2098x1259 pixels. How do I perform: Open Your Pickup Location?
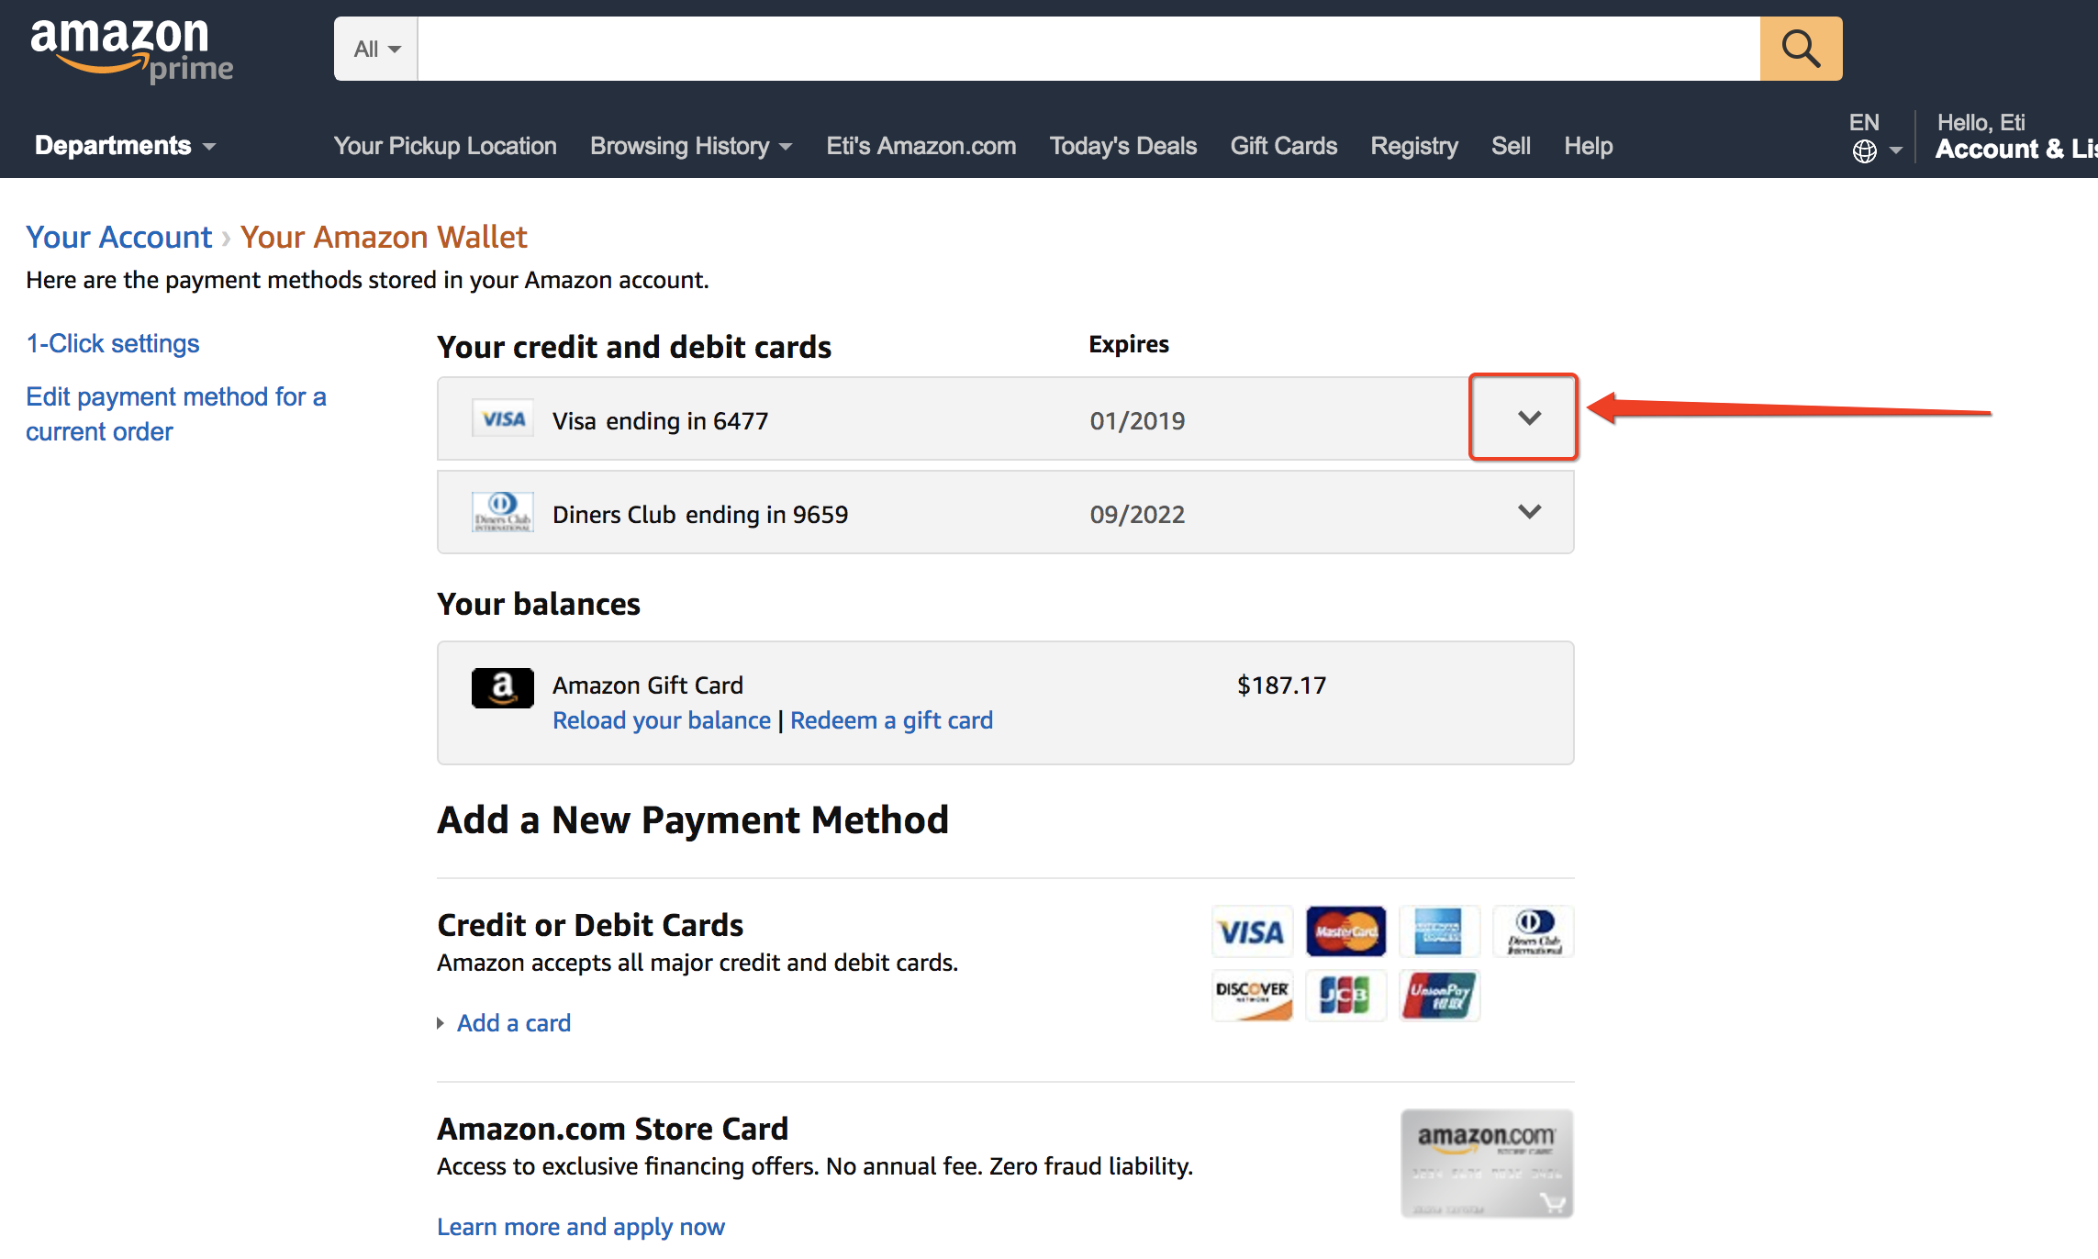445,146
